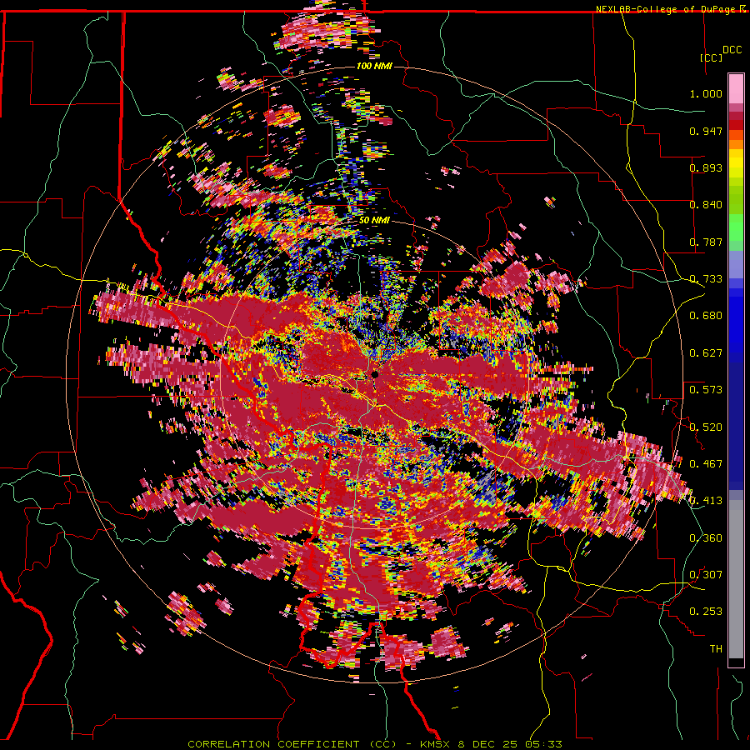The width and height of the screenshot is (750, 750).
Task: Click the DCC legend title
Action: tap(732, 50)
